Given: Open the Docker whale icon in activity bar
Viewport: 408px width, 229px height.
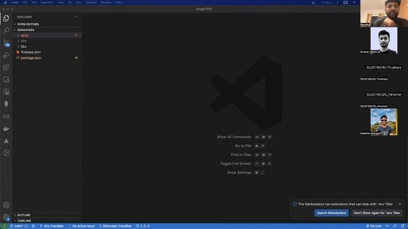Looking at the screenshot, I should 6,128.
